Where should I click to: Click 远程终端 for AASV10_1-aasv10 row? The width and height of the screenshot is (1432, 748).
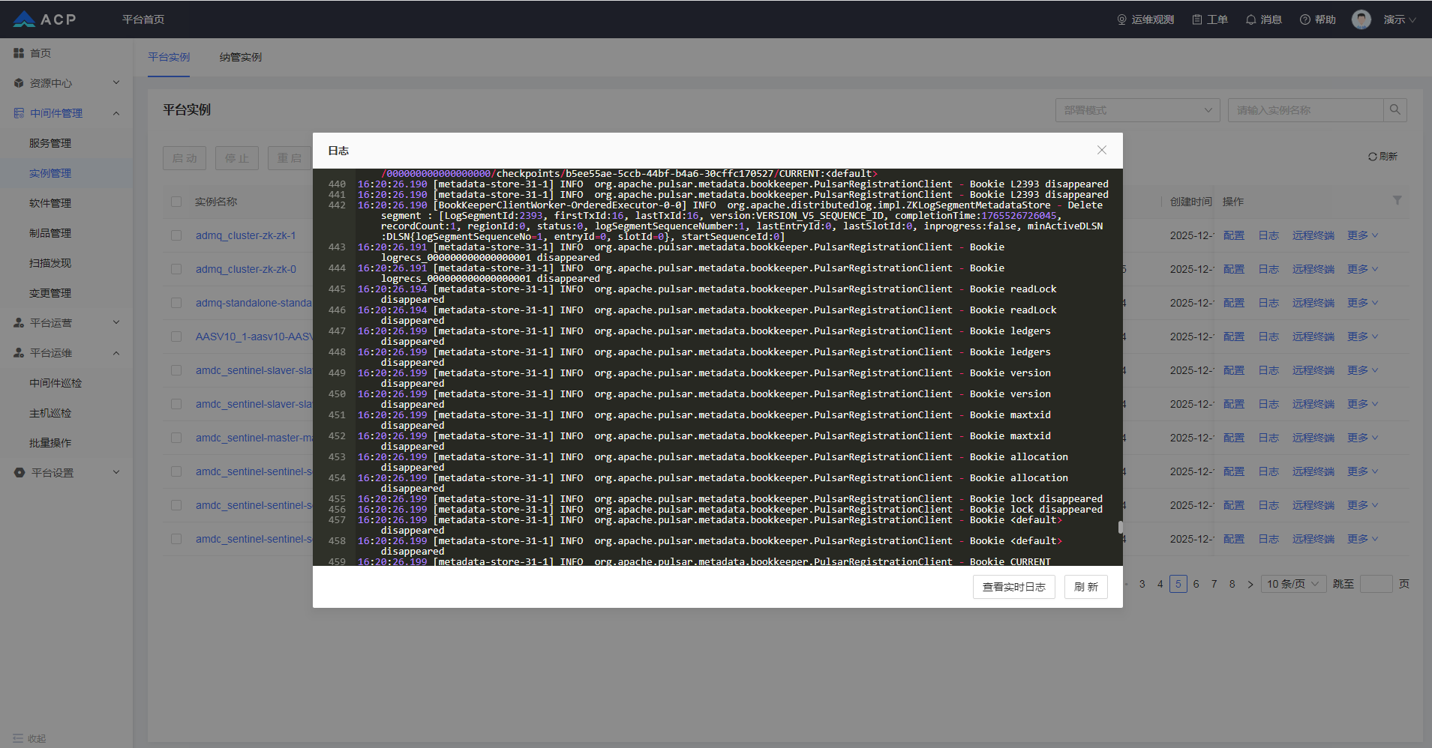point(1313,337)
